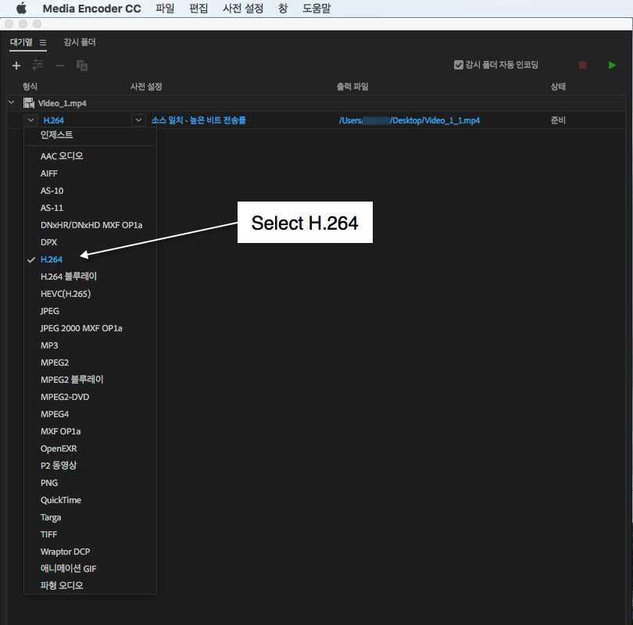
Task: Open the 편집 menu
Action: [x=198, y=9]
